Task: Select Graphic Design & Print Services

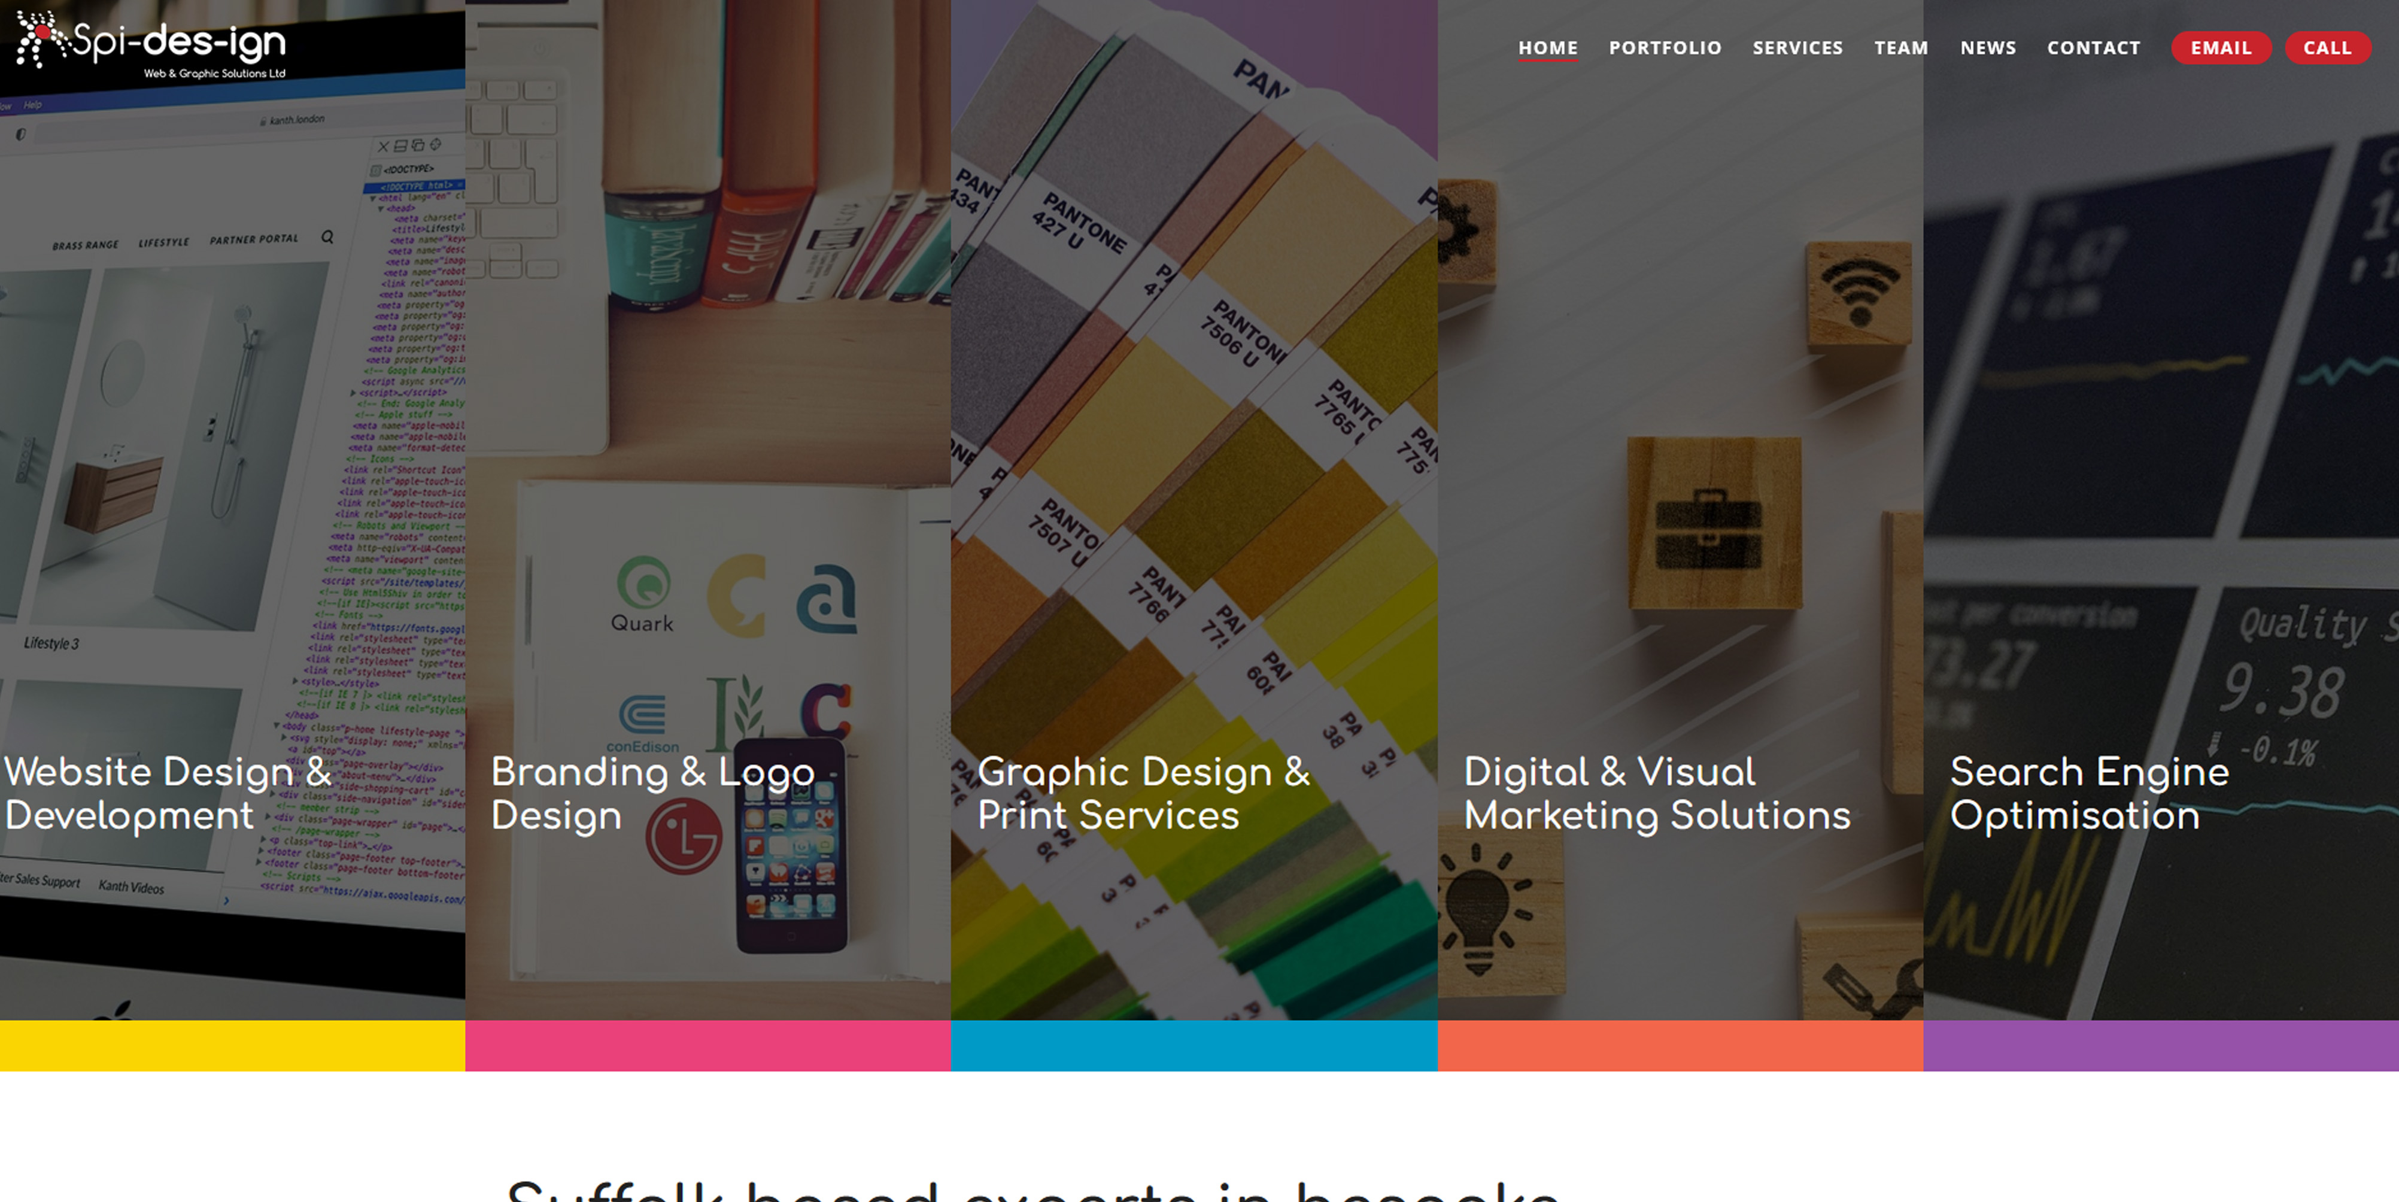Action: [x=1143, y=793]
